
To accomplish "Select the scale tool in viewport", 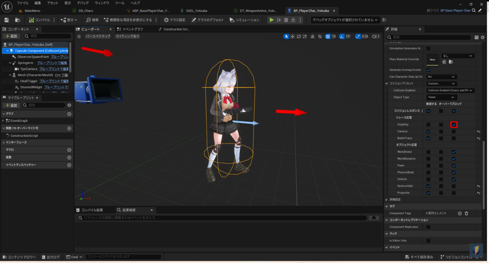I will click(x=305, y=36).
